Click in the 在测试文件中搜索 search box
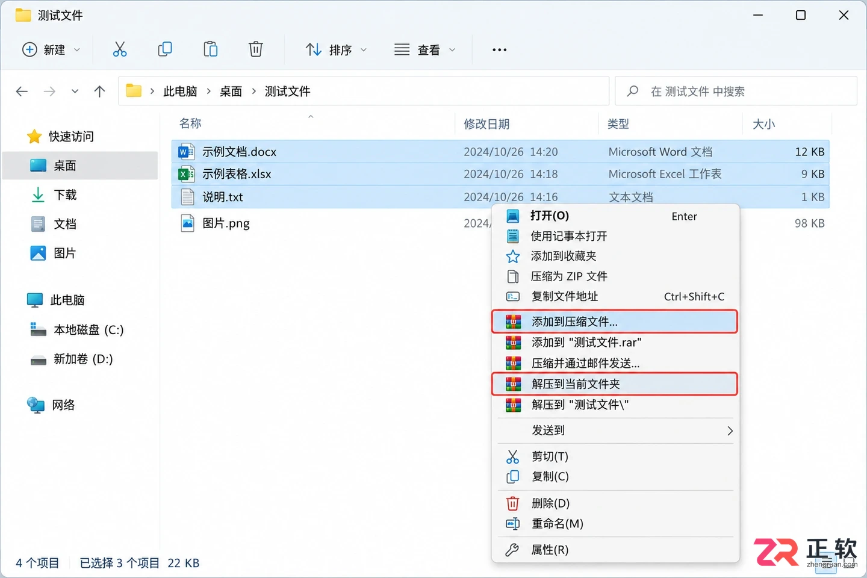The height and width of the screenshot is (578, 867). pos(736,92)
